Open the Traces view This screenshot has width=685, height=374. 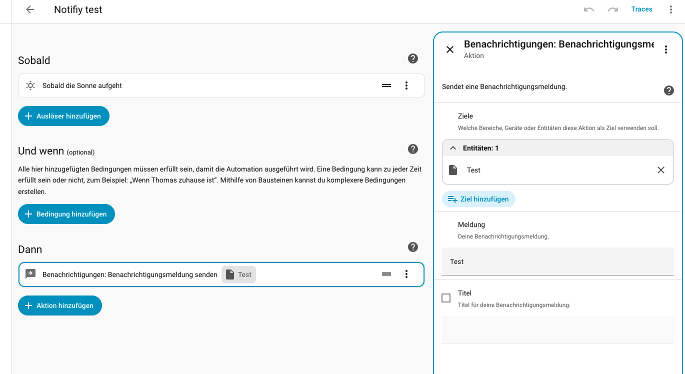[x=642, y=9]
